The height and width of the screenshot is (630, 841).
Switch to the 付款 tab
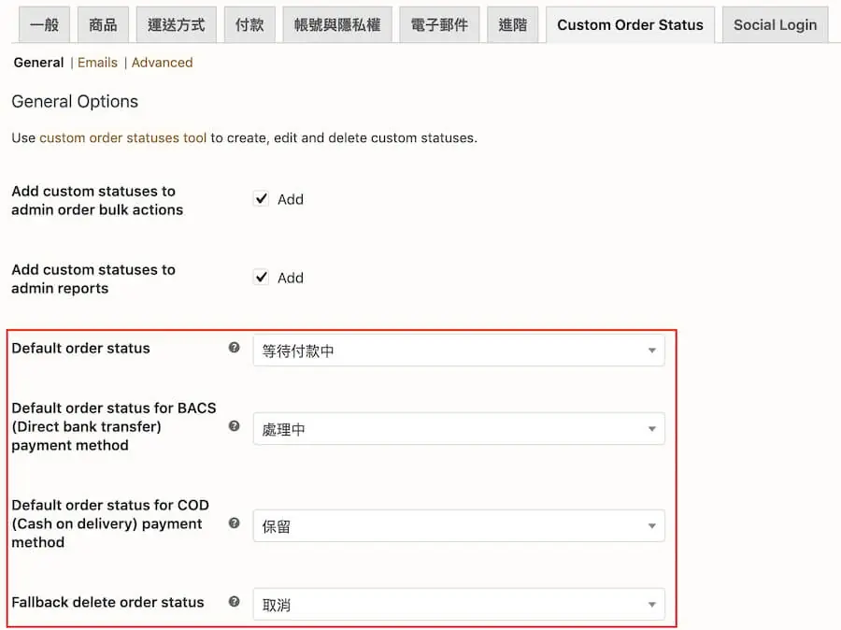(x=249, y=24)
